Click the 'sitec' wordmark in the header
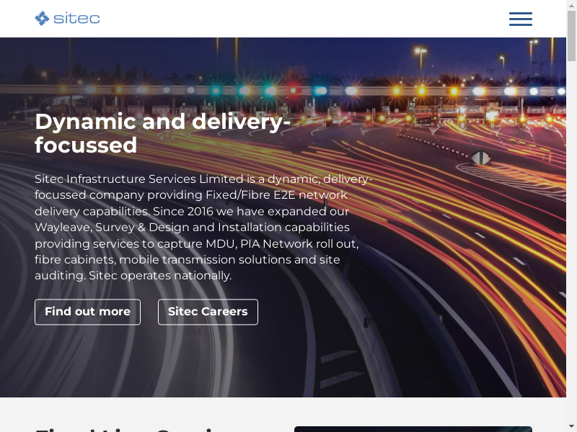The height and width of the screenshot is (432, 577). click(76, 19)
